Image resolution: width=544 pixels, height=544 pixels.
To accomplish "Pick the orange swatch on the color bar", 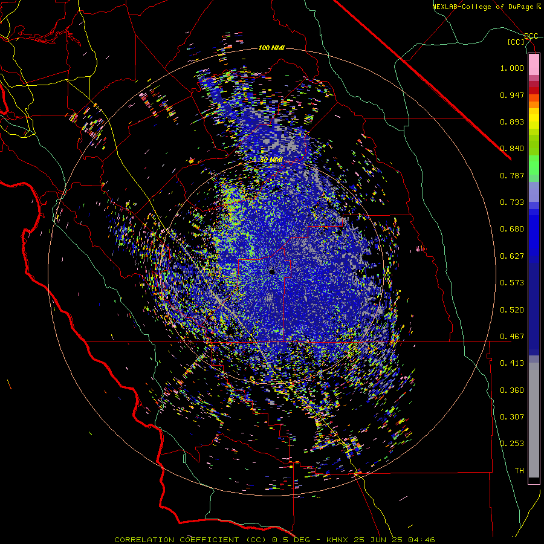I will pyautogui.click(x=534, y=105).
